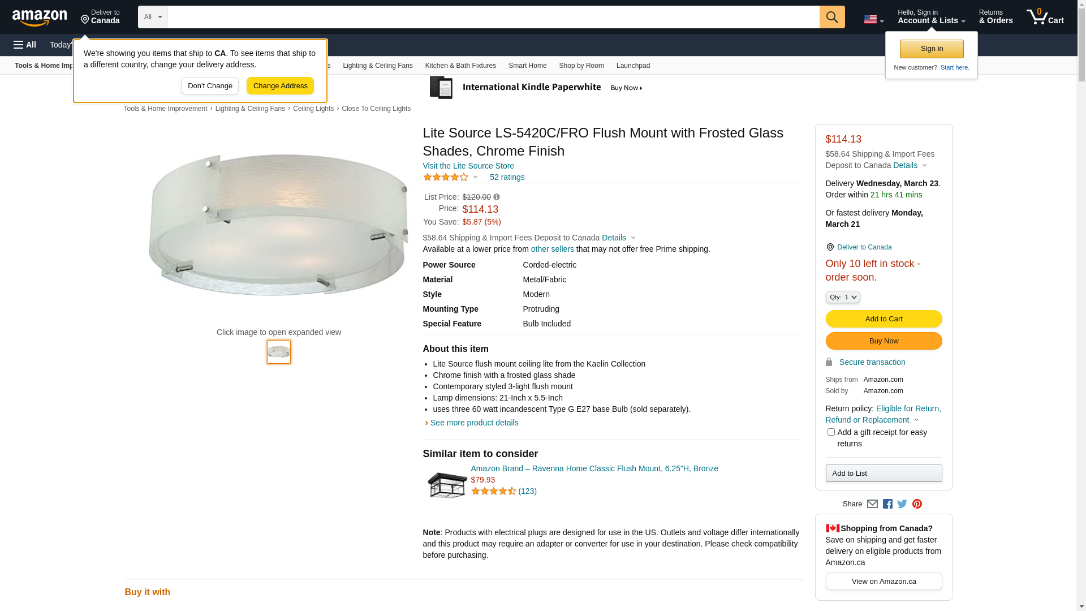Image resolution: width=1086 pixels, height=611 pixels.
Task: Click the Add to Cart button
Action: pos(884,319)
